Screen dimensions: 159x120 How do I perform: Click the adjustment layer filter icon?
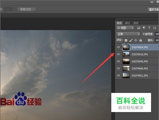pyautogui.click(x=144, y=28)
